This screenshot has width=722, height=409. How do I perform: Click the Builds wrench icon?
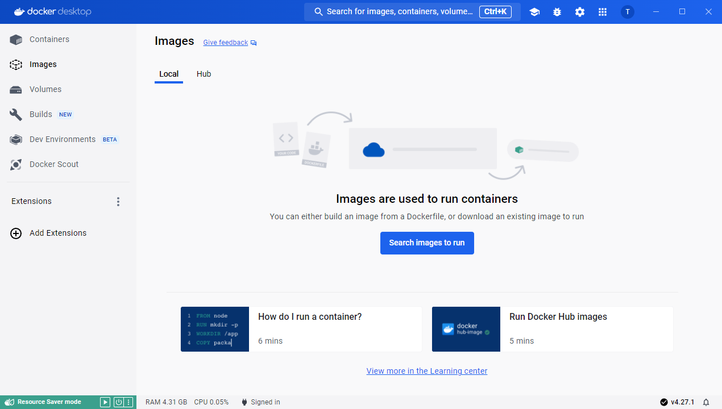click(x=16, y=115)
